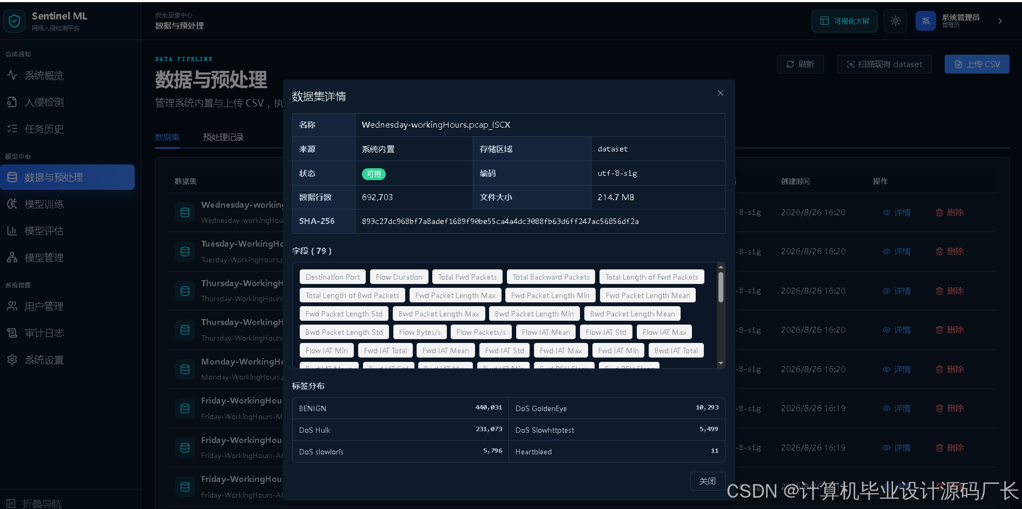
Task: Click the 系 user avatar
Action: point(926,21)
